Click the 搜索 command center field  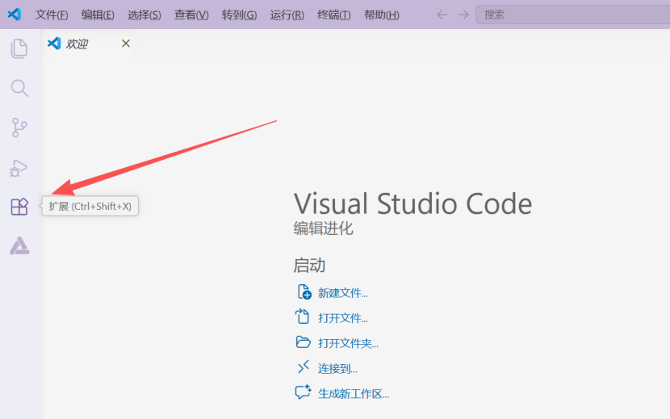[x=572, y=15]
